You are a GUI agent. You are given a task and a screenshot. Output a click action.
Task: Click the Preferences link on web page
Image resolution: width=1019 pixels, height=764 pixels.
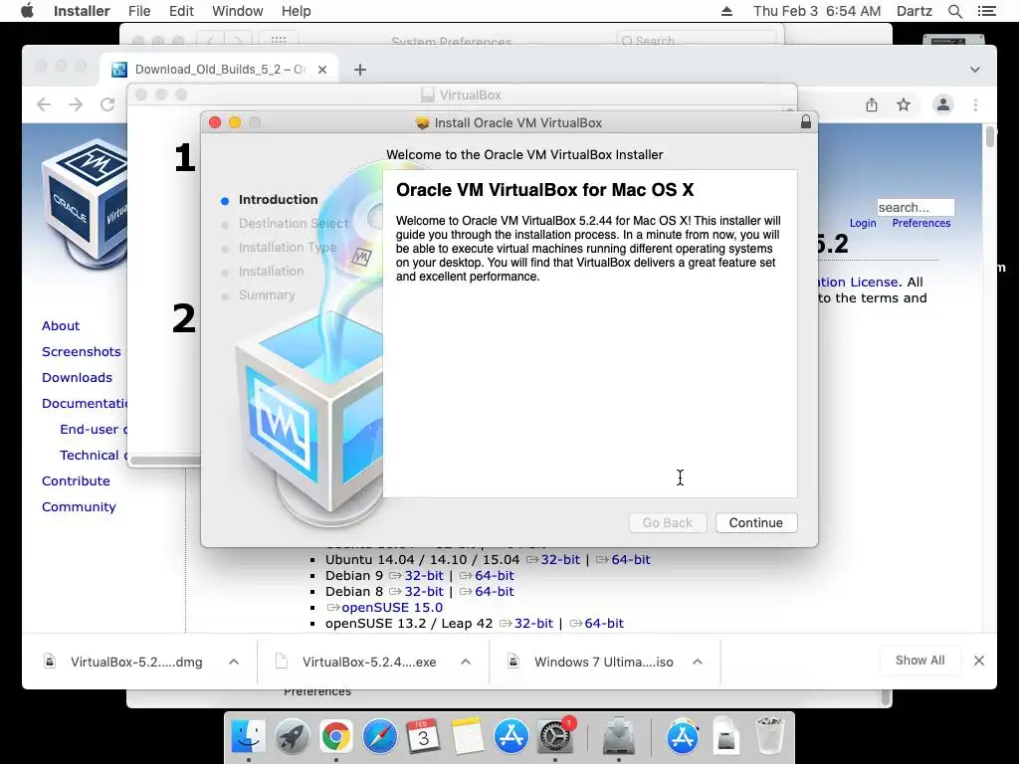[920, 224]
